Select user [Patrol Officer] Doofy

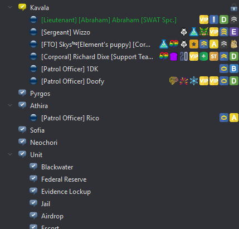click(x=72, y=81)
